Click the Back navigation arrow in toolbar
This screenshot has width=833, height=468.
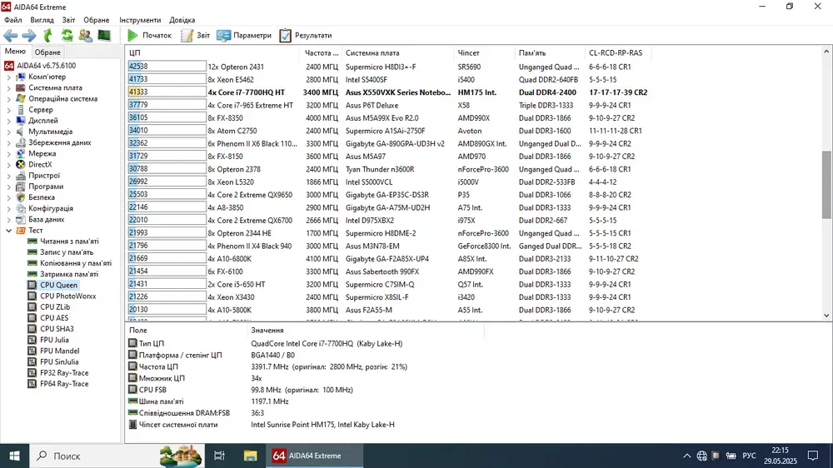coord(10,36)
